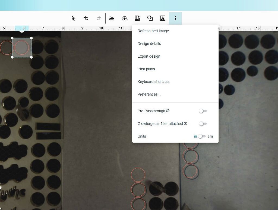
Task: View Past prints
Action: point(146,69)
